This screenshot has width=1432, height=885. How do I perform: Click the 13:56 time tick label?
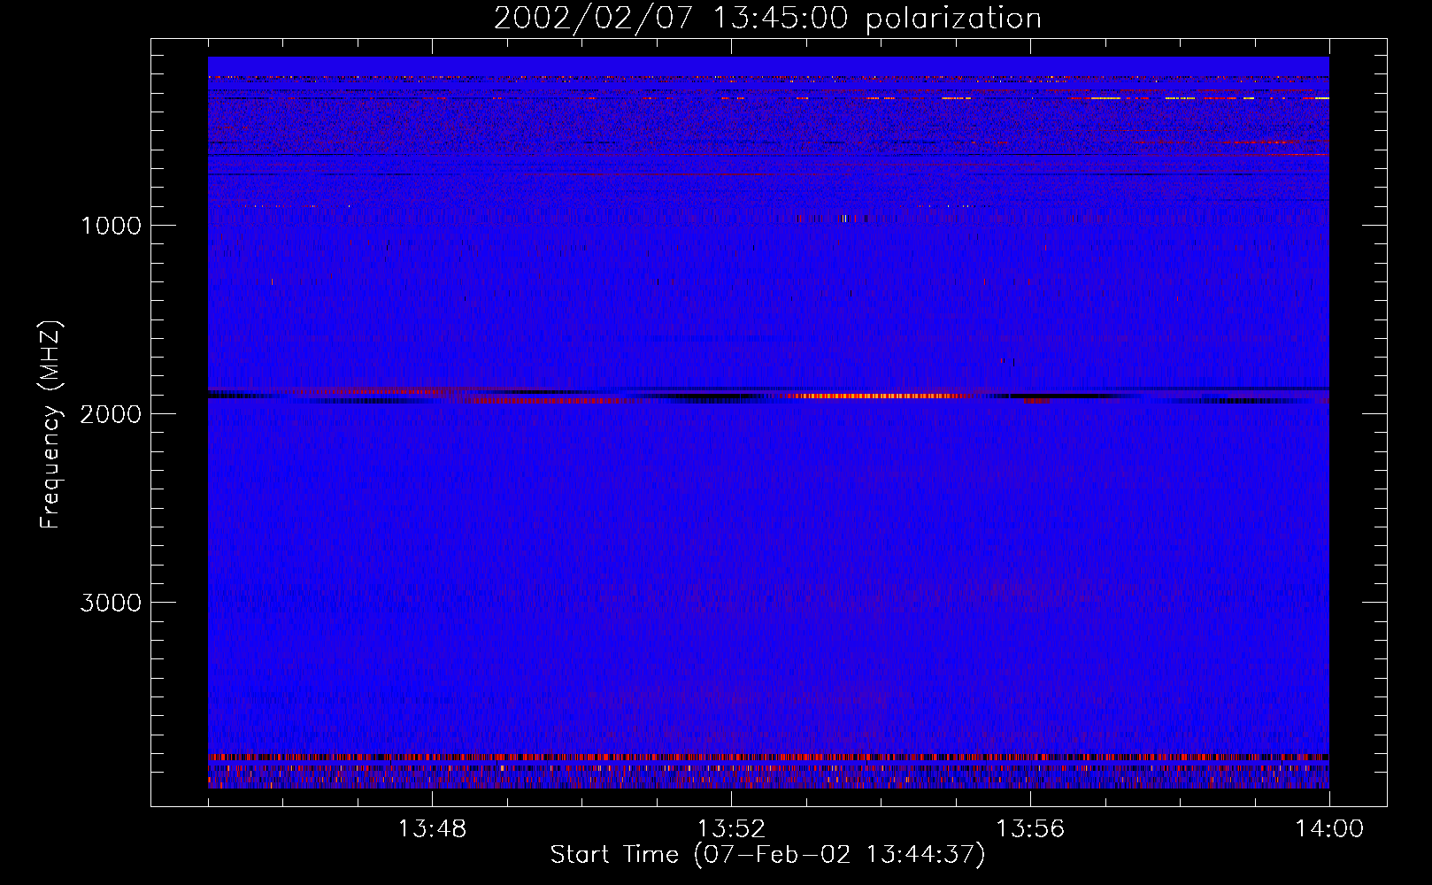point(1030,829)
